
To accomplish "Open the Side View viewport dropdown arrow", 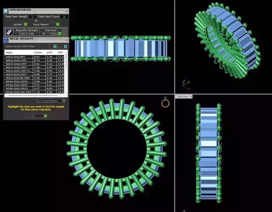I will tap(191, 97).
